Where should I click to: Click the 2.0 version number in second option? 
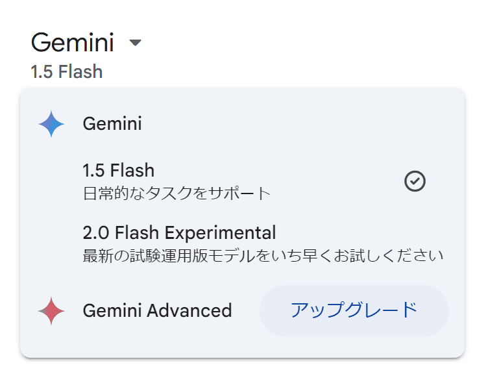point(96,233)
